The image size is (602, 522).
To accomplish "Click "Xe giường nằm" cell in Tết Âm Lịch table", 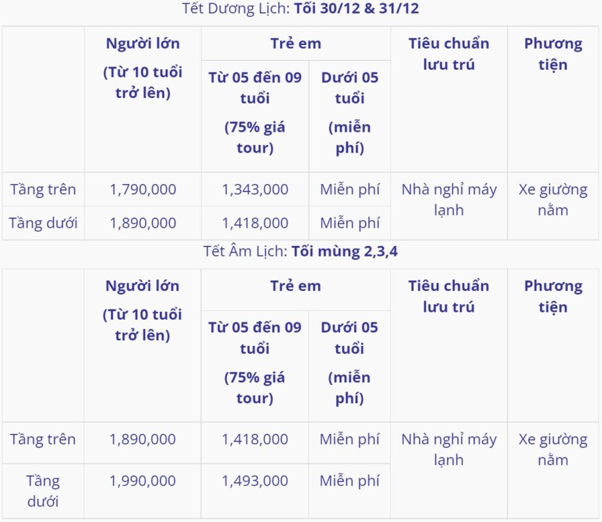I will click(x=553, y=450).
